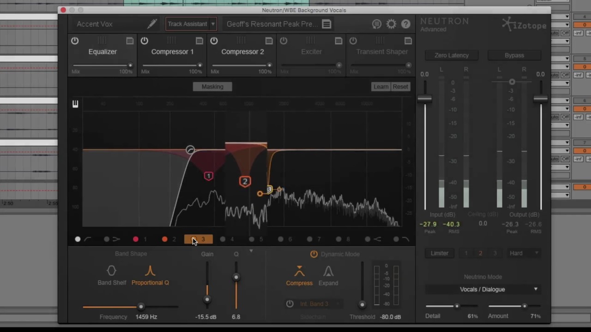Click the Neutrino Detail slider handle
Image resolution: width=591 pixels, height=332 pixels.
(x=457, y=306)
